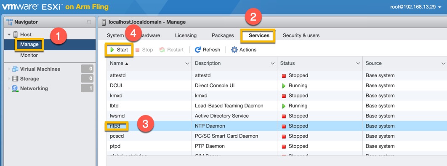This screenshot has height=166, width=447.
Task: Click the Start service button
Action: (119, 50)
